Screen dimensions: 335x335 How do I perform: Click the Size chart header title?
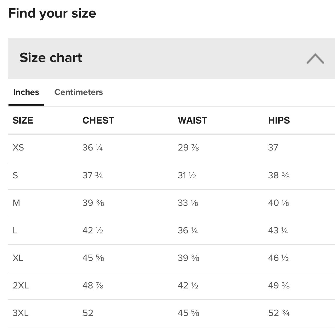[51, 58]
